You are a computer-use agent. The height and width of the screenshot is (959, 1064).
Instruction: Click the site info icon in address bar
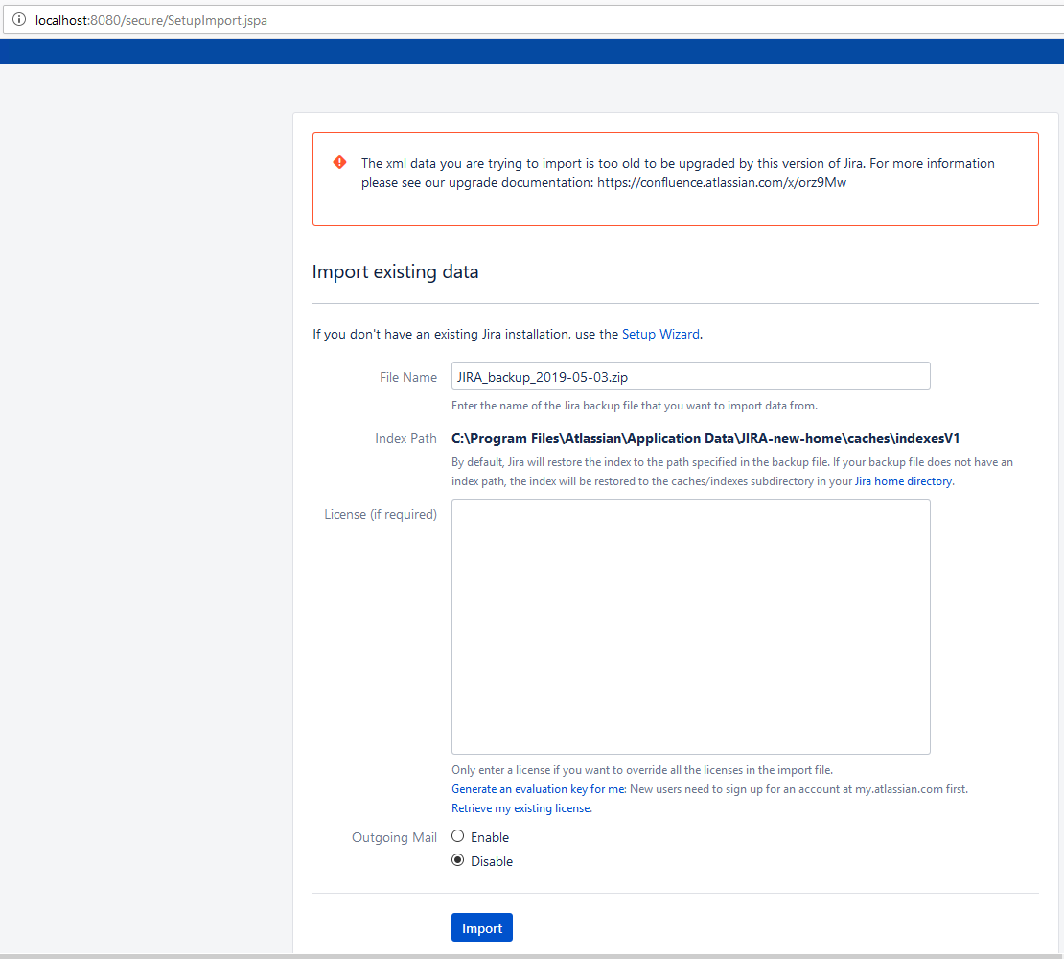(x=19, y=20)
